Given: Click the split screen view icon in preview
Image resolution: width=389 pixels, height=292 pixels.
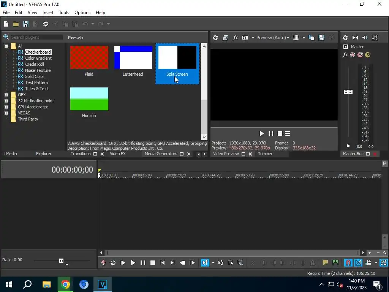Looking at the screenshot, I should click(245, 38).
